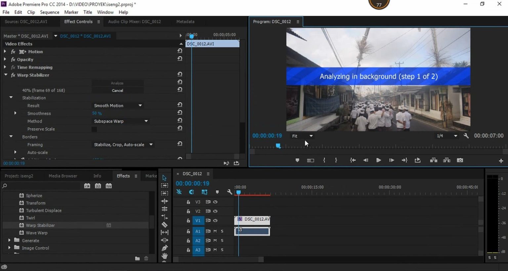The height and width of the screenshot is (271, 508).
Task: Open timeline display settings wrench
Action: point(230,192)
